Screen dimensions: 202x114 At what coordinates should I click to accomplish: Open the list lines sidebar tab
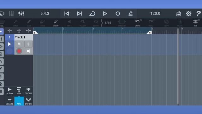[2, 92]
